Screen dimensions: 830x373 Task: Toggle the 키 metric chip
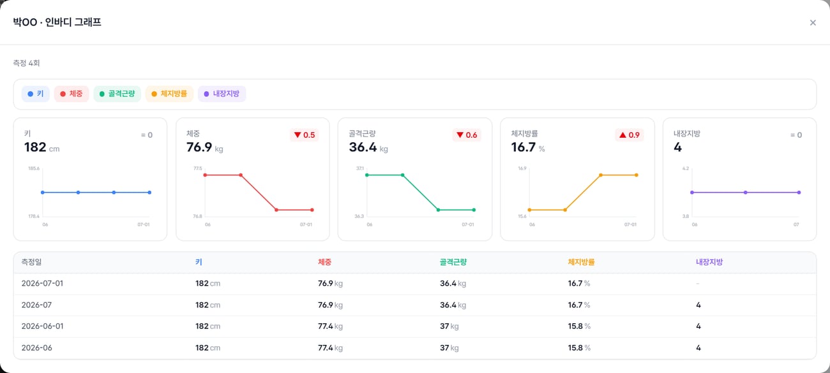[36, 94]
